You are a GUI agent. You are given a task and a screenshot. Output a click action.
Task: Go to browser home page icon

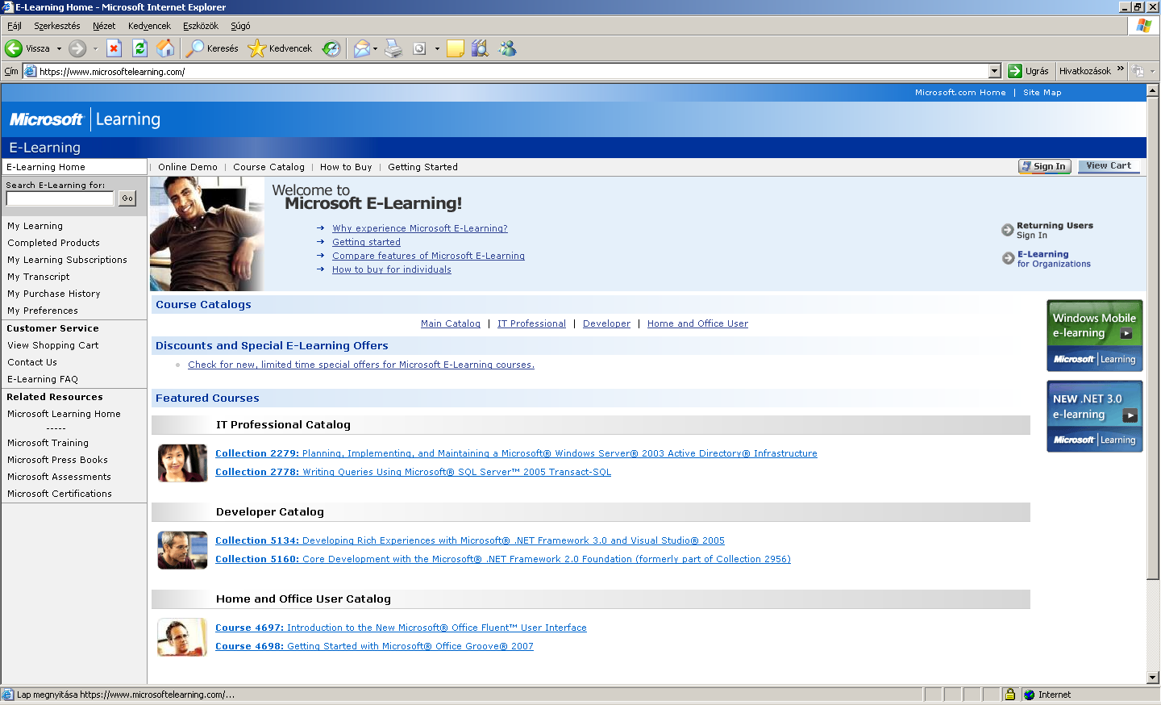(165, 48)
